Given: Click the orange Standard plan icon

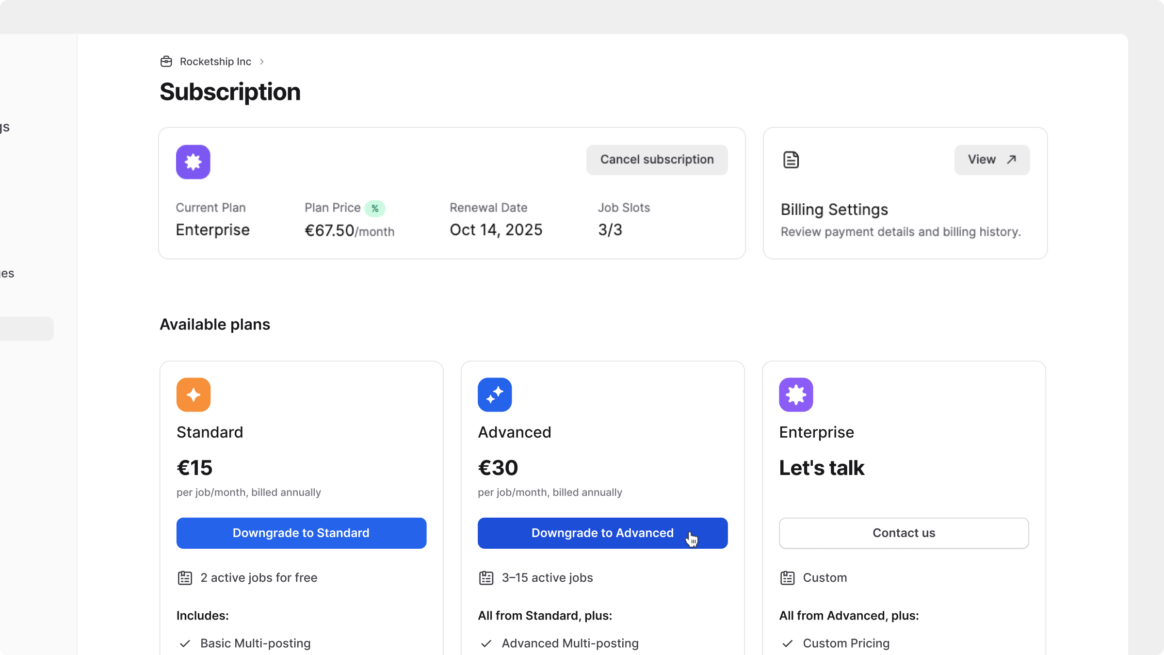Looking at the screenshot, I should (x=194, y=395).
